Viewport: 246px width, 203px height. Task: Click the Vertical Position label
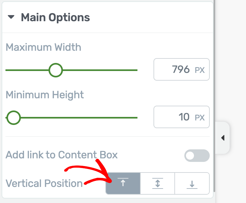pos(44,183)
